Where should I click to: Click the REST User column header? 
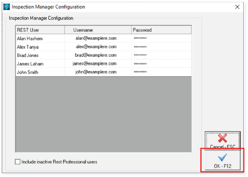[28, 30]
